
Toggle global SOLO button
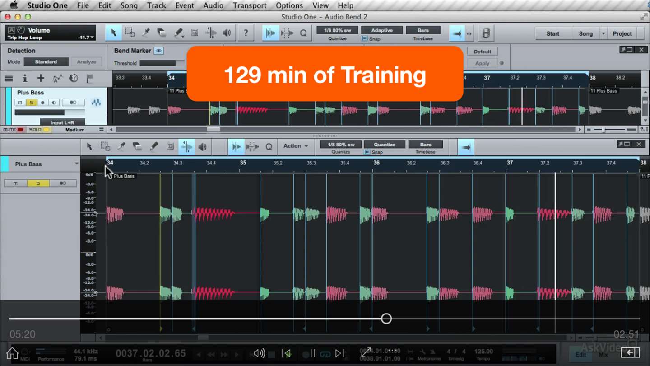[x=39, y=130]
